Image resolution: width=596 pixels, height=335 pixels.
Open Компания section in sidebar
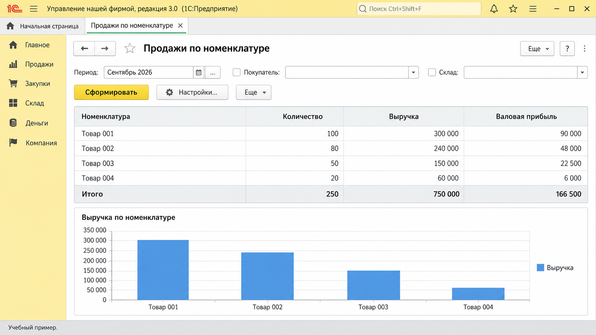pos(33,143)
